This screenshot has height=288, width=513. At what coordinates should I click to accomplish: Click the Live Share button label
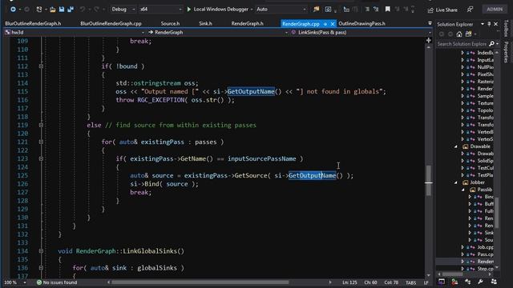(x=446, y=10)
